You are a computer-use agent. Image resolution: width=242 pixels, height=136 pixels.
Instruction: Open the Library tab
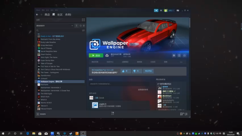point(54,15)
